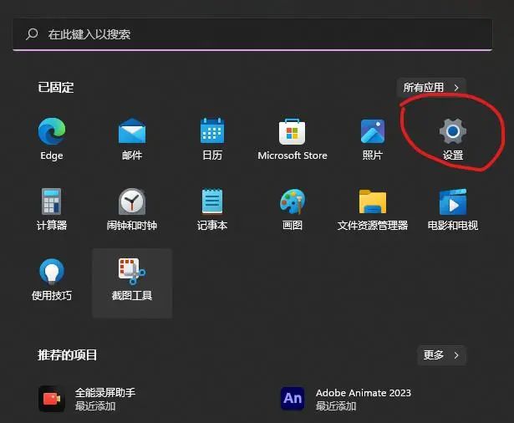Launch 画图 paint app
The image size is (514, 423).
292,209
